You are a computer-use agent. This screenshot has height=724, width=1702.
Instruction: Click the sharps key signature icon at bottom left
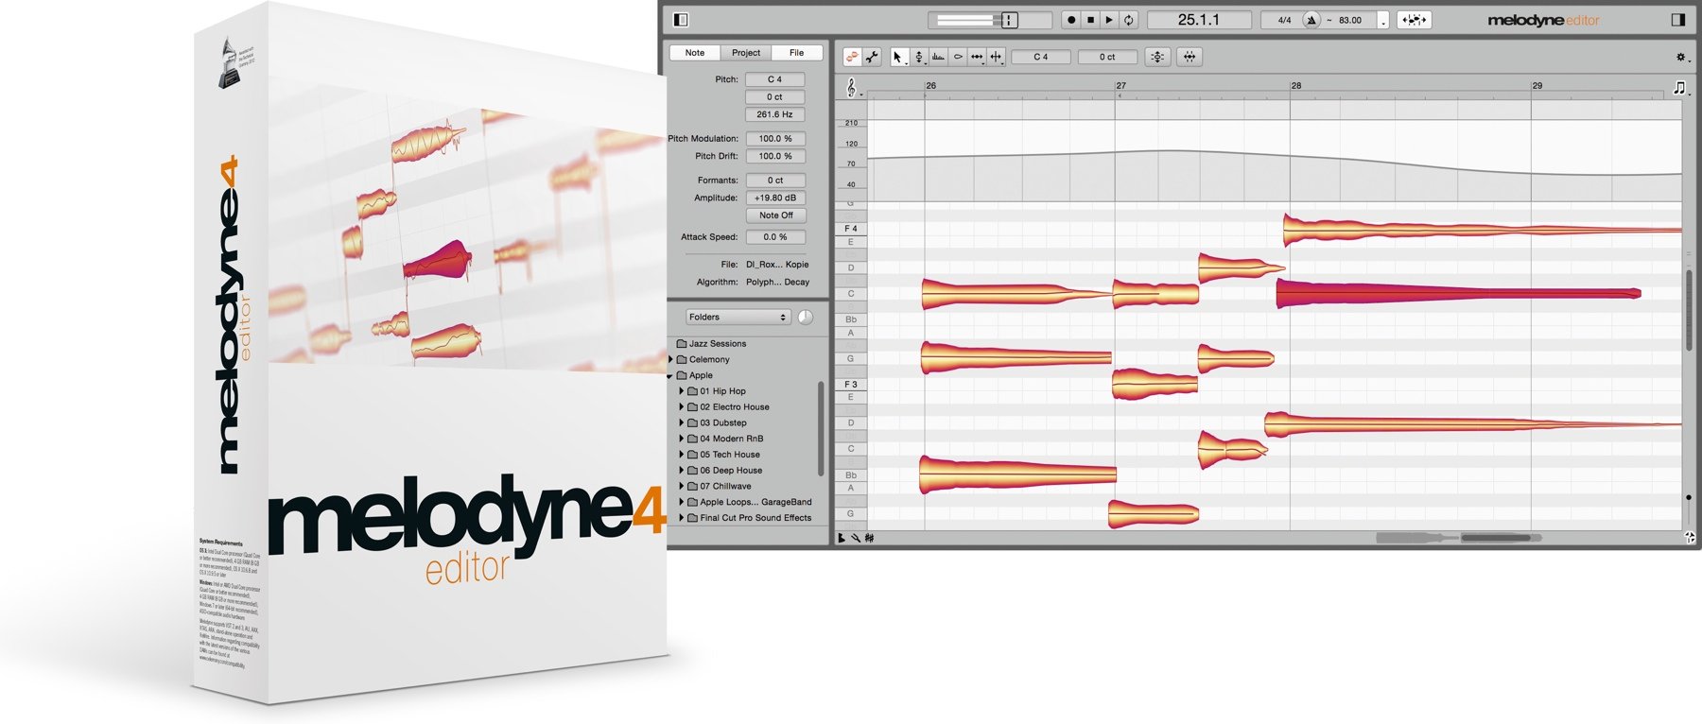click(x=869, y=538)
